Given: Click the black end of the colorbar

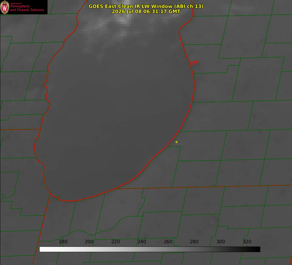Looking at the screenshot, I should pos(258,249).
